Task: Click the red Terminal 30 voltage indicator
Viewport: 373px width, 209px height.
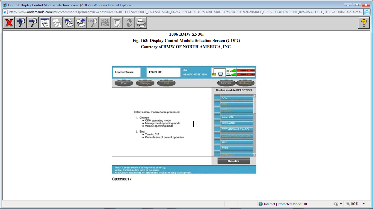Action: 245,70
